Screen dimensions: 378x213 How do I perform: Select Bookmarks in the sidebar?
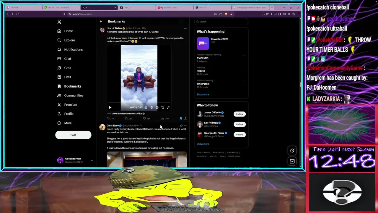click(69, 86)
